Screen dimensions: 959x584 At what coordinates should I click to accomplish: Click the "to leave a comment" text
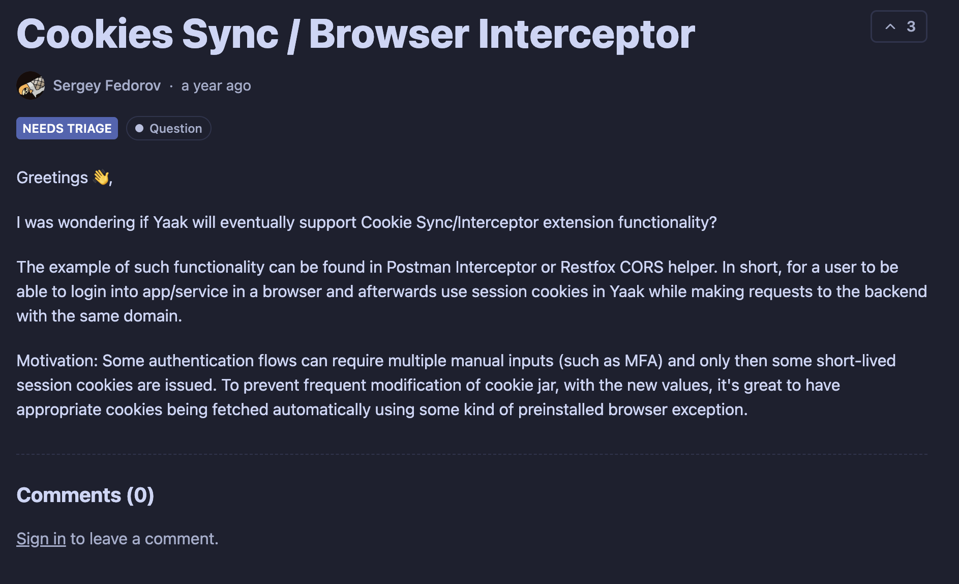(144, 539)
